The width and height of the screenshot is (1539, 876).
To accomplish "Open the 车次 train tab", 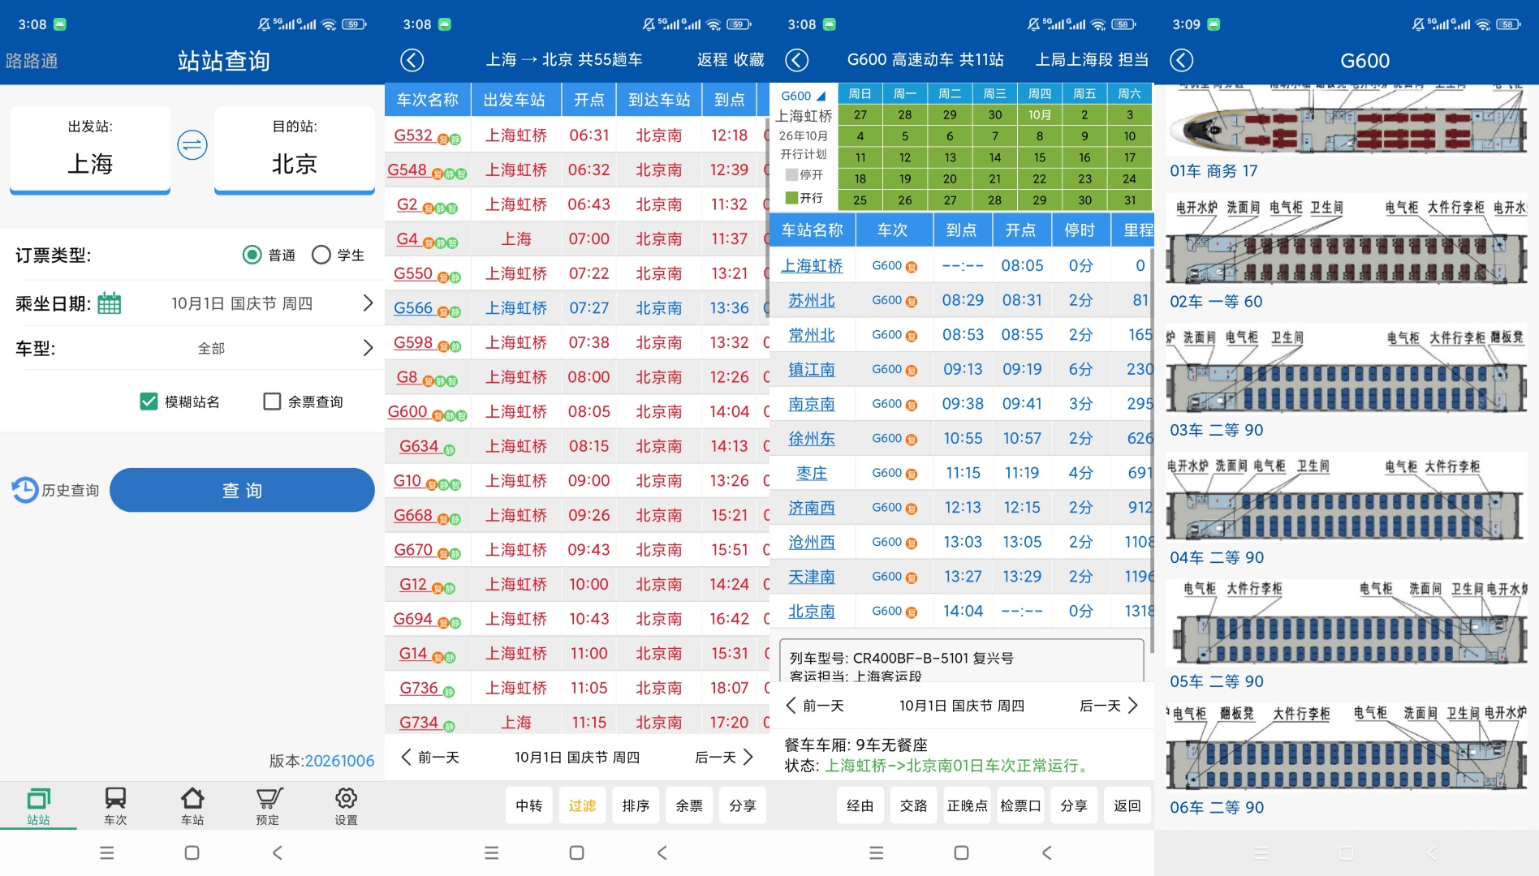I will [x=115, y=805].
